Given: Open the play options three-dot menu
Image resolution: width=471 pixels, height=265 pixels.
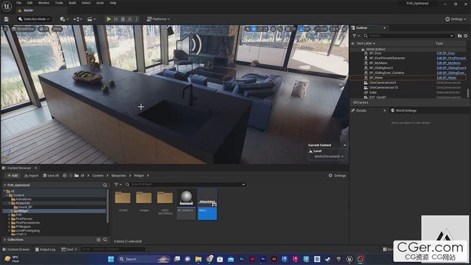Looking at the screenshot, I should click(x=136, y=19).
